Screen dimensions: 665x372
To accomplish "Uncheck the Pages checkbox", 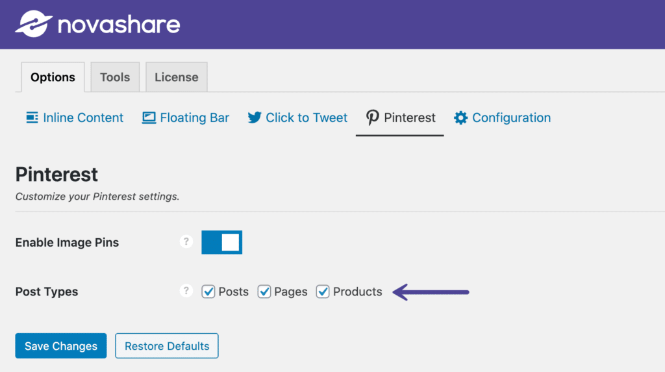I will click(x=264, y=292).
